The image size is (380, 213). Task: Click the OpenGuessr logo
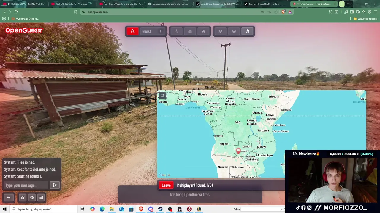24,30
